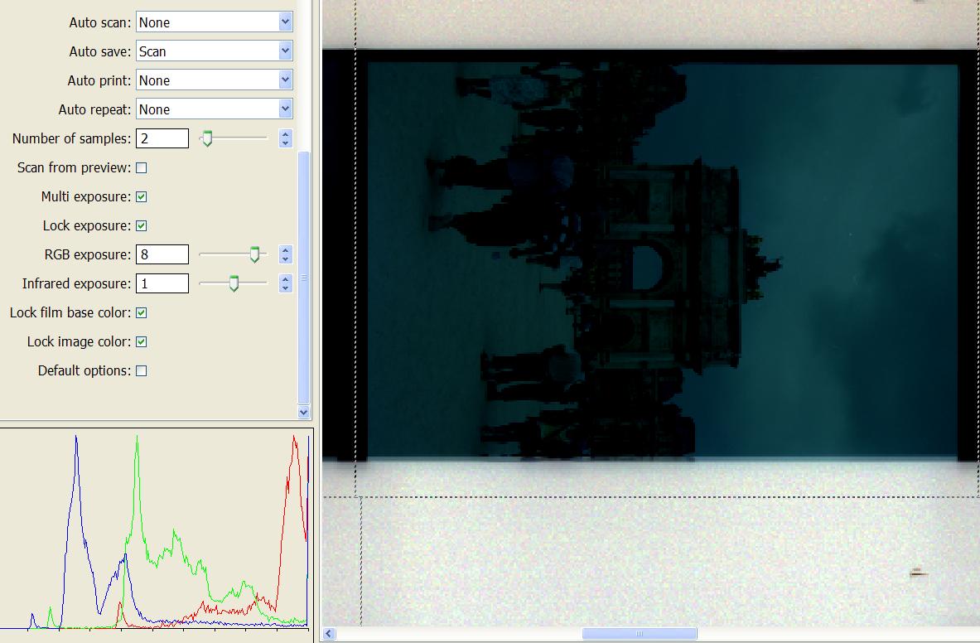The width and height of the screenshot is (980, 643).
Task: Open the Auto repeat dropdown
Action: (x=215, y=109)
